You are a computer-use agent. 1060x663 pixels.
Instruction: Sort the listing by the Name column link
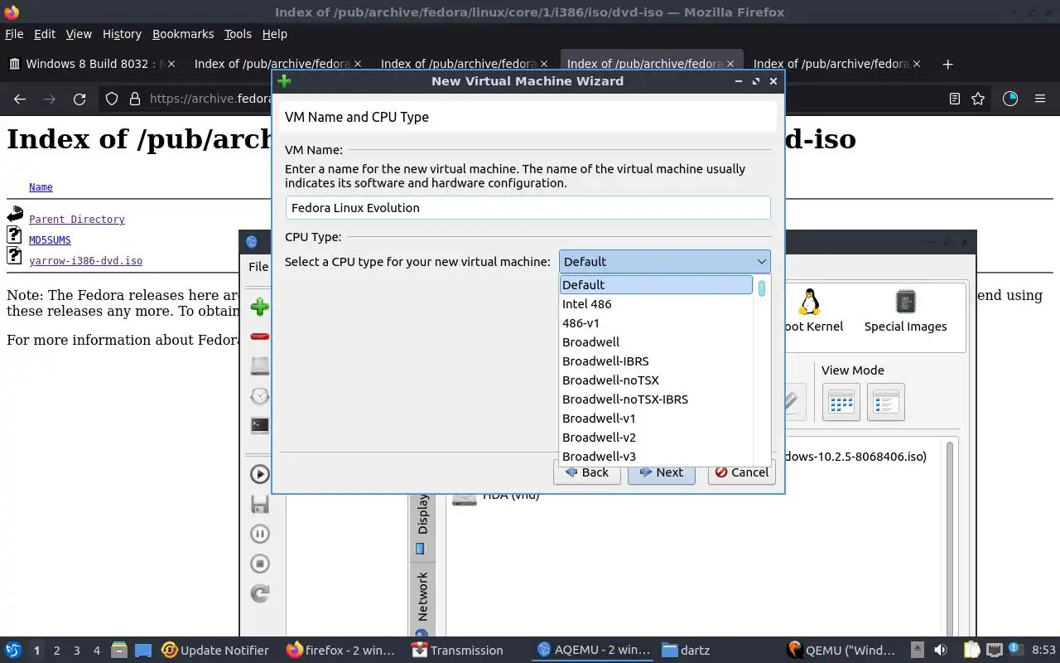[x=41, y=187]
